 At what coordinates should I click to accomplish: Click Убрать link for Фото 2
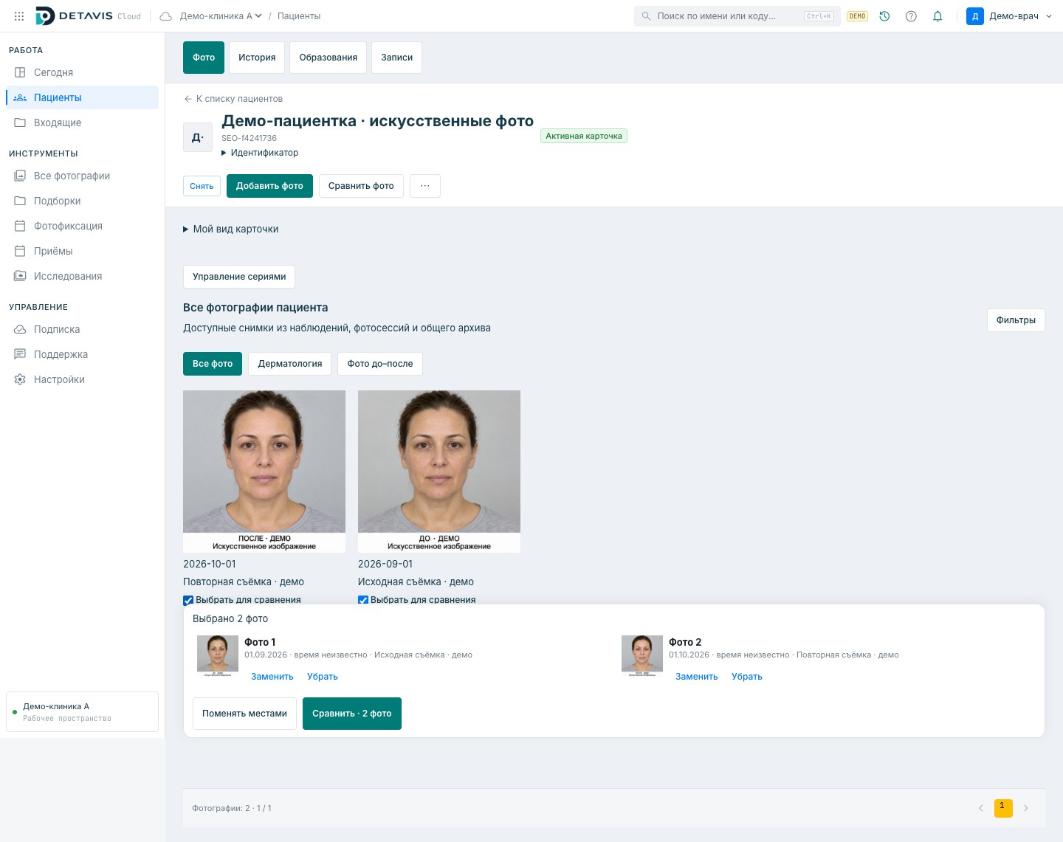747,677
